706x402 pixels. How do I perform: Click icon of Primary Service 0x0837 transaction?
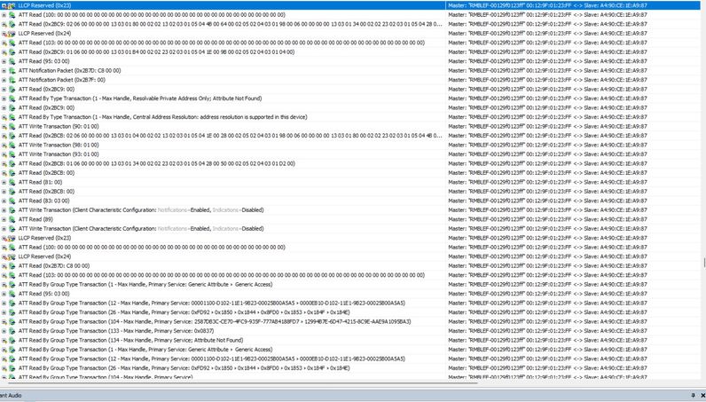pyautogui.click(x=12, y=331)
